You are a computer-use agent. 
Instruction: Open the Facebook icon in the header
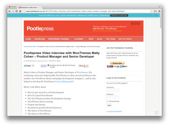point(132,23)
